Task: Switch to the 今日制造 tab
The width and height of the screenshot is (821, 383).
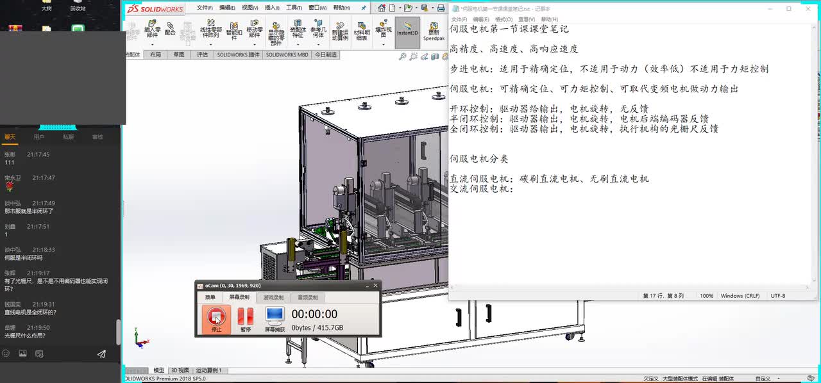Action: pyautogui.click(x=325, y=55)
